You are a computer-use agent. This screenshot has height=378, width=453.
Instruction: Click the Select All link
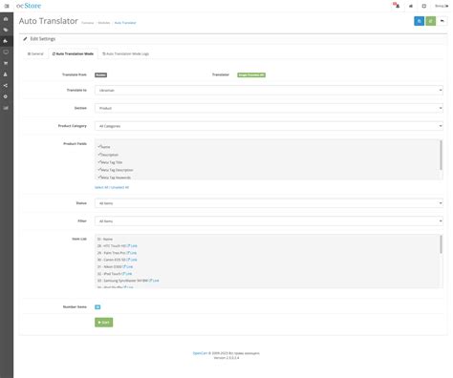tap(101, 187)
